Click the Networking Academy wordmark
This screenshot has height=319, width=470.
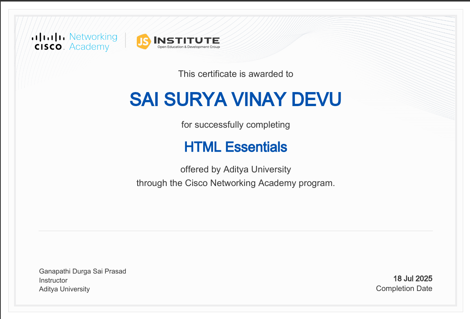pyautogui.click(x=93, y=42)
